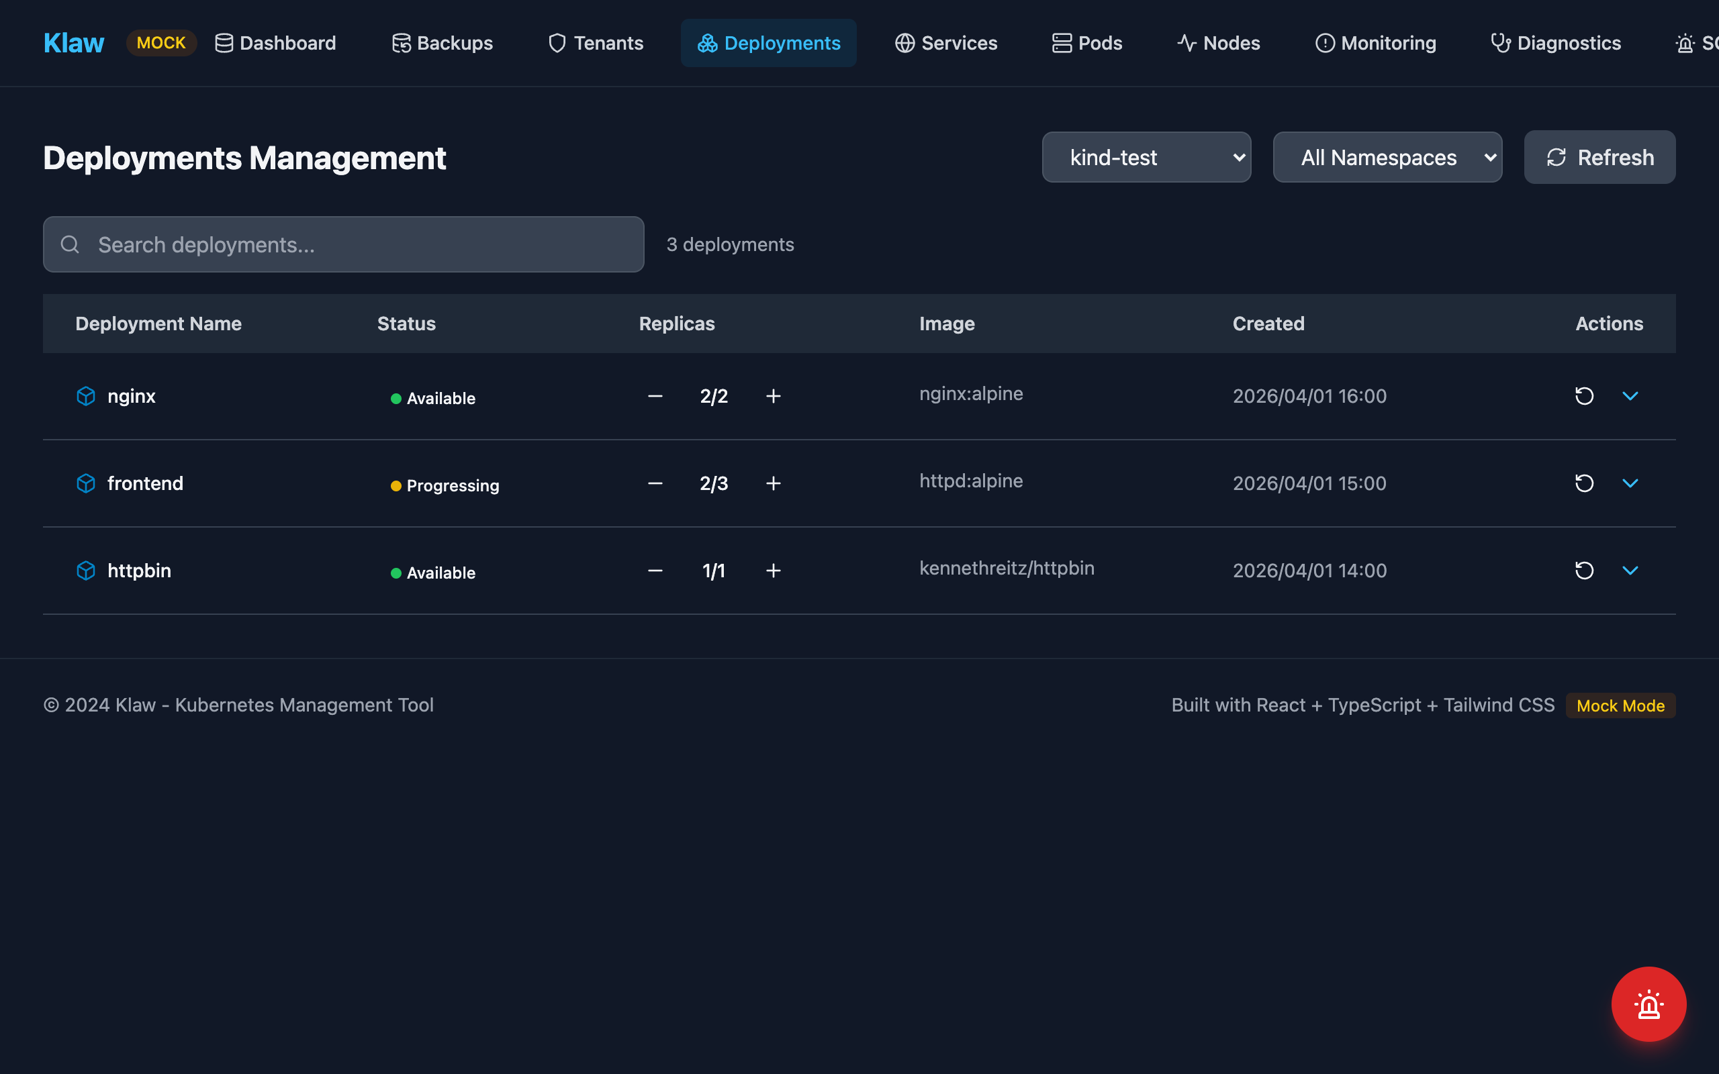
Task: Open the Backups tab
Action: click(442, 44)
